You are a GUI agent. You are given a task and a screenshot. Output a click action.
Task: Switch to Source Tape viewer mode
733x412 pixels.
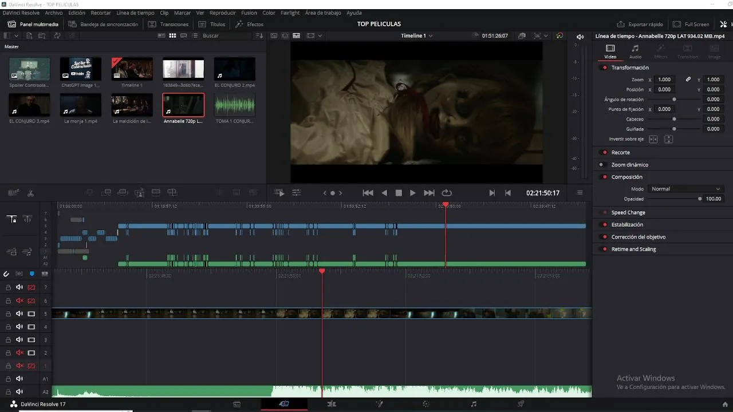[285, 35]
